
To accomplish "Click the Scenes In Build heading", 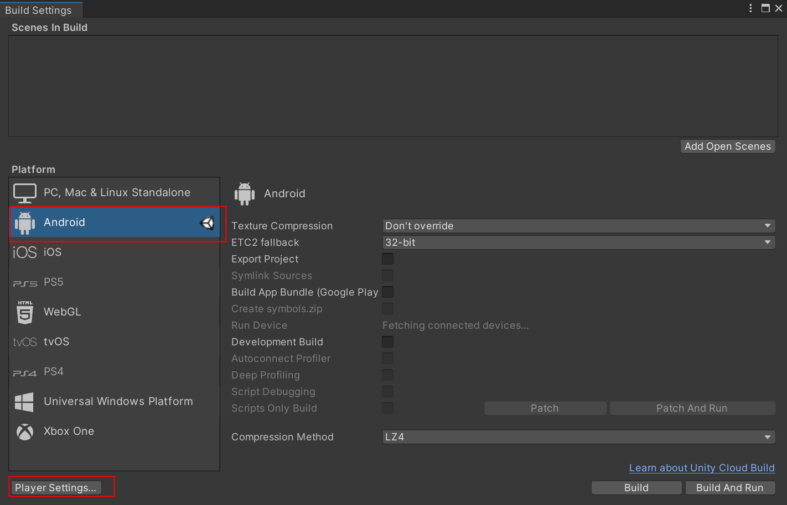I will pyautogui.click(x=49, y=28).
